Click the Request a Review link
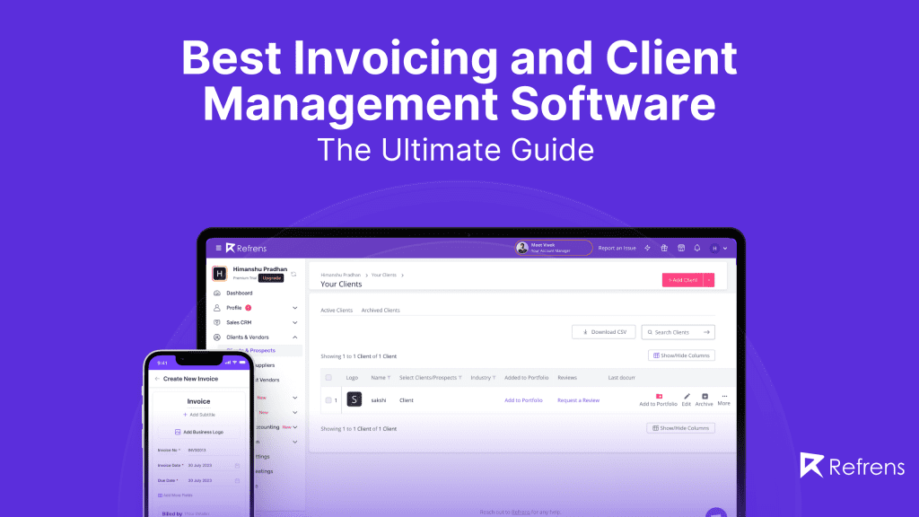Screen dimensions: 919x517 click(577, 399)
